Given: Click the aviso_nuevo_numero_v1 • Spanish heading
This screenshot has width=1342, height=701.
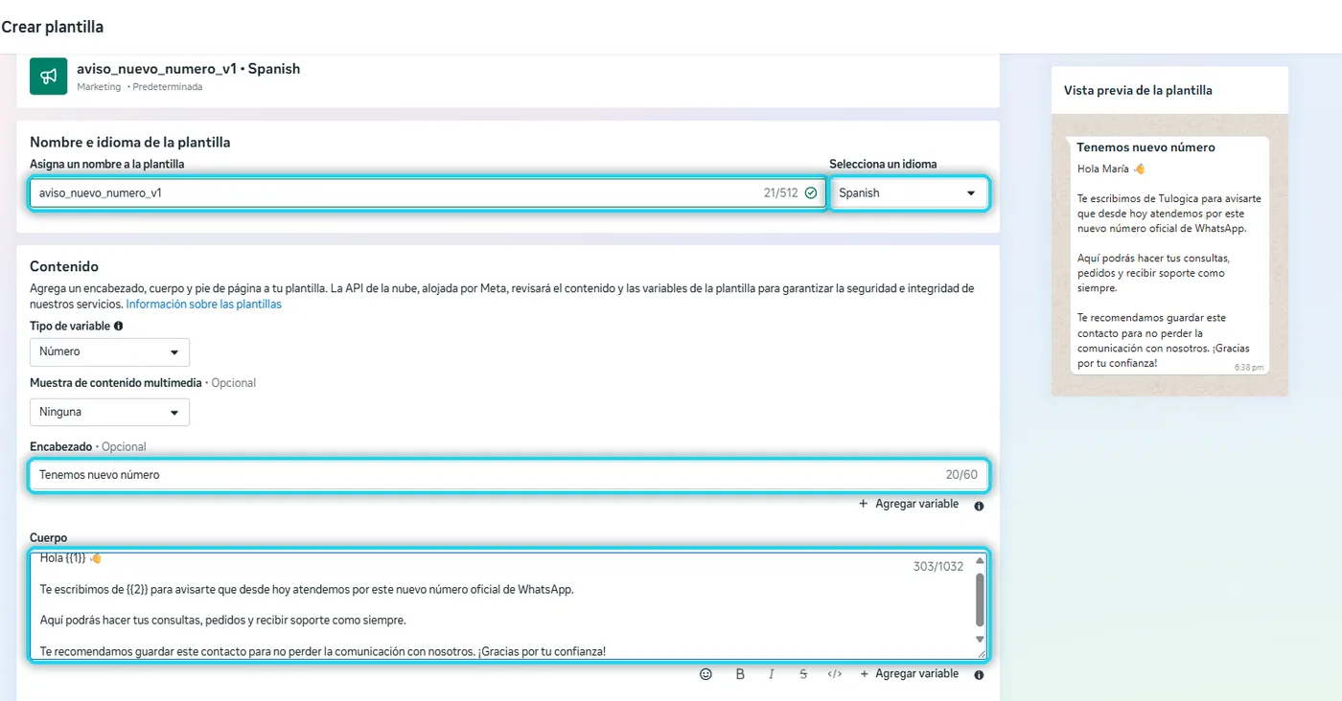Looking at the screenshot, I should point(189,69).
